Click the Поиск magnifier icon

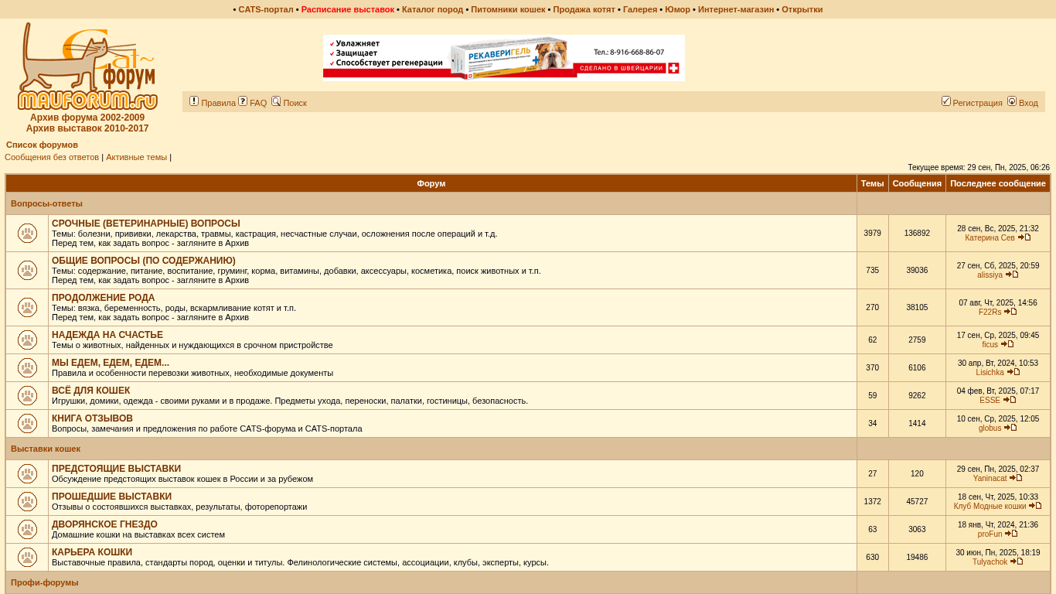pos(276,101)
